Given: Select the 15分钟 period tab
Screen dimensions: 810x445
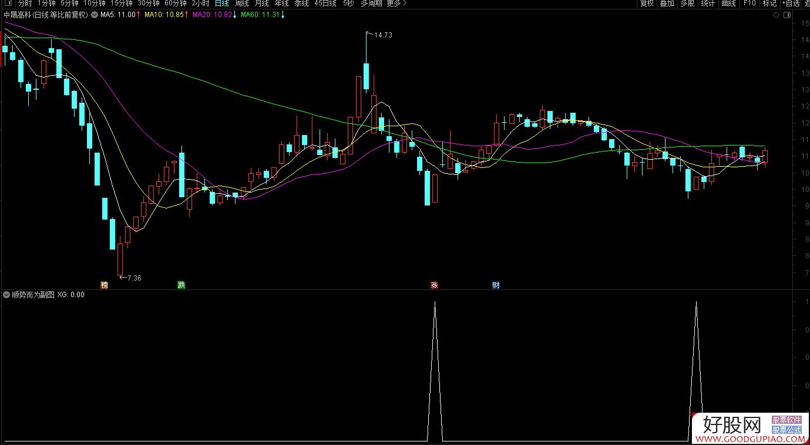Looking at the screenshot, I should tap(122, 4).
